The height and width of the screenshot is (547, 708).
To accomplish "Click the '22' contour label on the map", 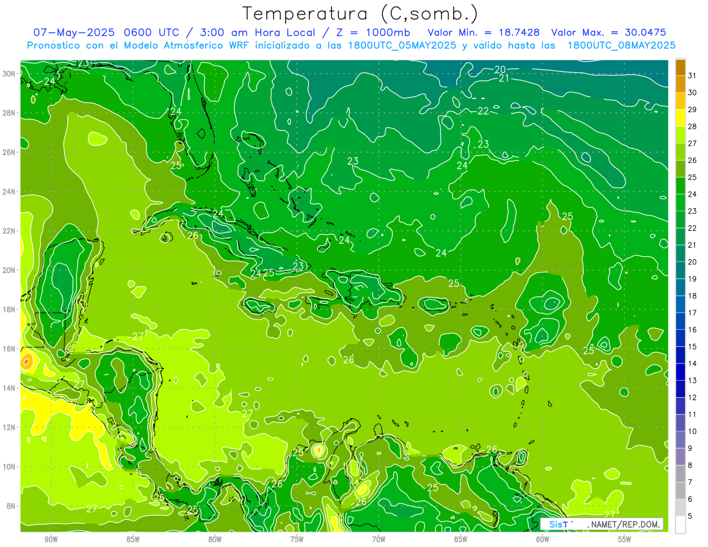I will click(483, 111).
